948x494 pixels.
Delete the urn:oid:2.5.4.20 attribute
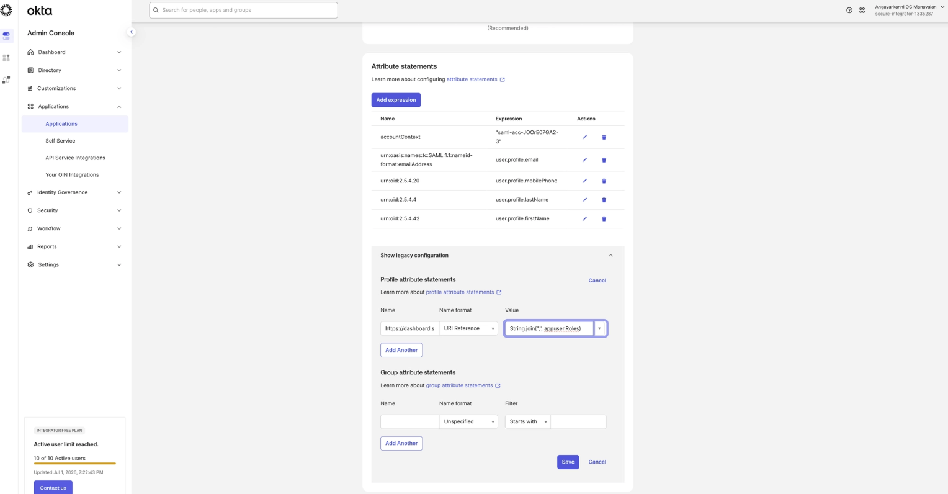(604, 181)
